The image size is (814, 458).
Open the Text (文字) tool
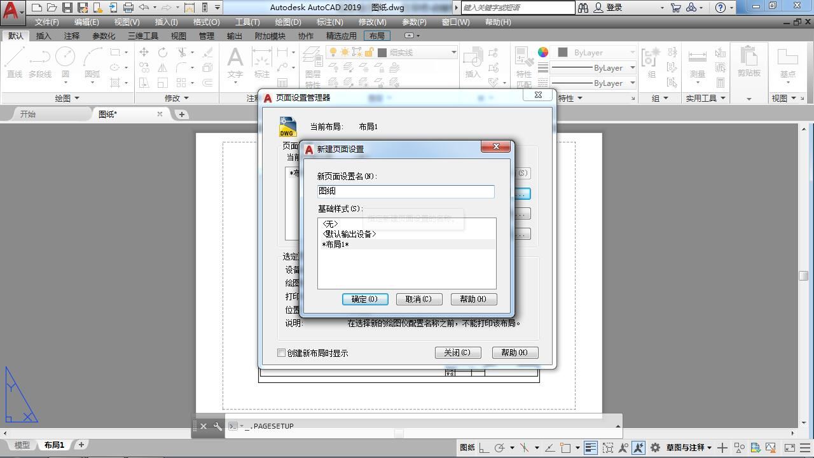tap(235, 63)
